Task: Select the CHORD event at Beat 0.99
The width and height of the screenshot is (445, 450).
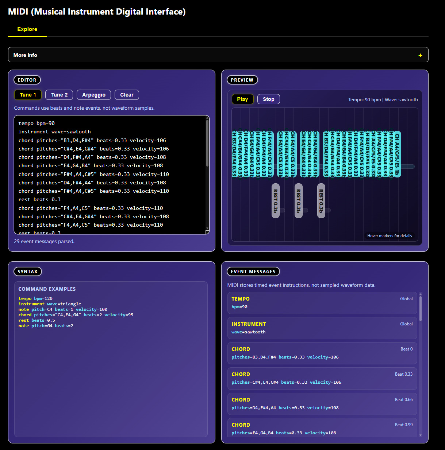Action: tap(322, 428)
